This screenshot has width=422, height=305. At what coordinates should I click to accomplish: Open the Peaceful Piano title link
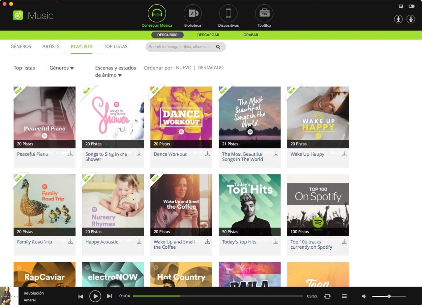(x=33, y=154)
